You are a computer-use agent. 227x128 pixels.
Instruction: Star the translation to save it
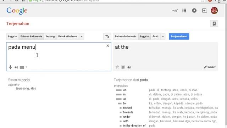117,67
